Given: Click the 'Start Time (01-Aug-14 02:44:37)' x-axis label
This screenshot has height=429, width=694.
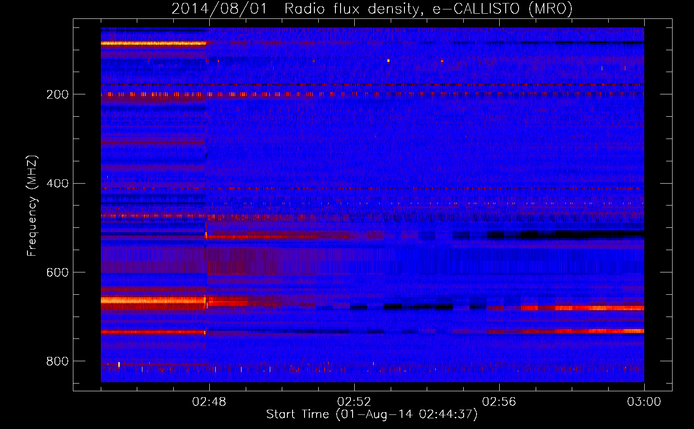Looking at the screenshot, I should (371, 414).
